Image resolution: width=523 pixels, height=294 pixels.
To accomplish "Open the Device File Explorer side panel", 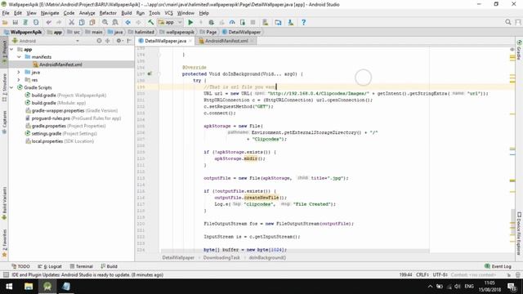I will 520,234.
